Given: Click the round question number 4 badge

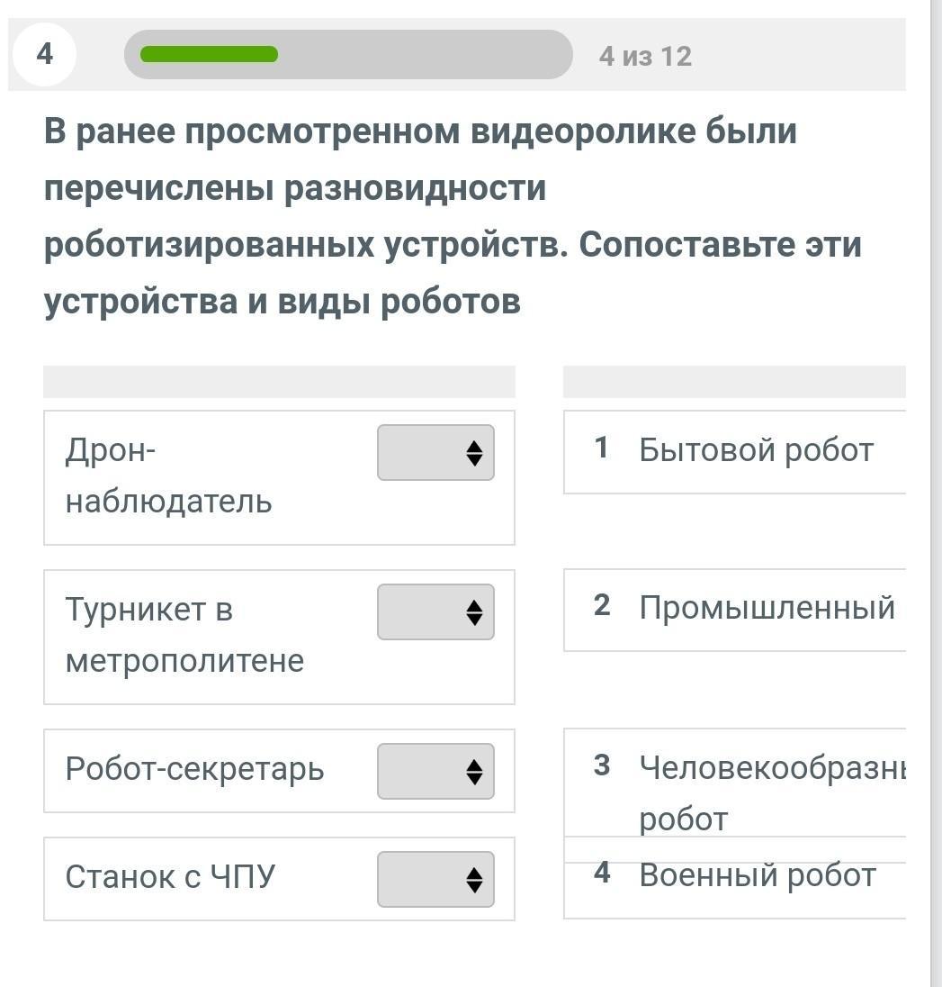Looking at the screenshot, I should (x=45, y=55).
